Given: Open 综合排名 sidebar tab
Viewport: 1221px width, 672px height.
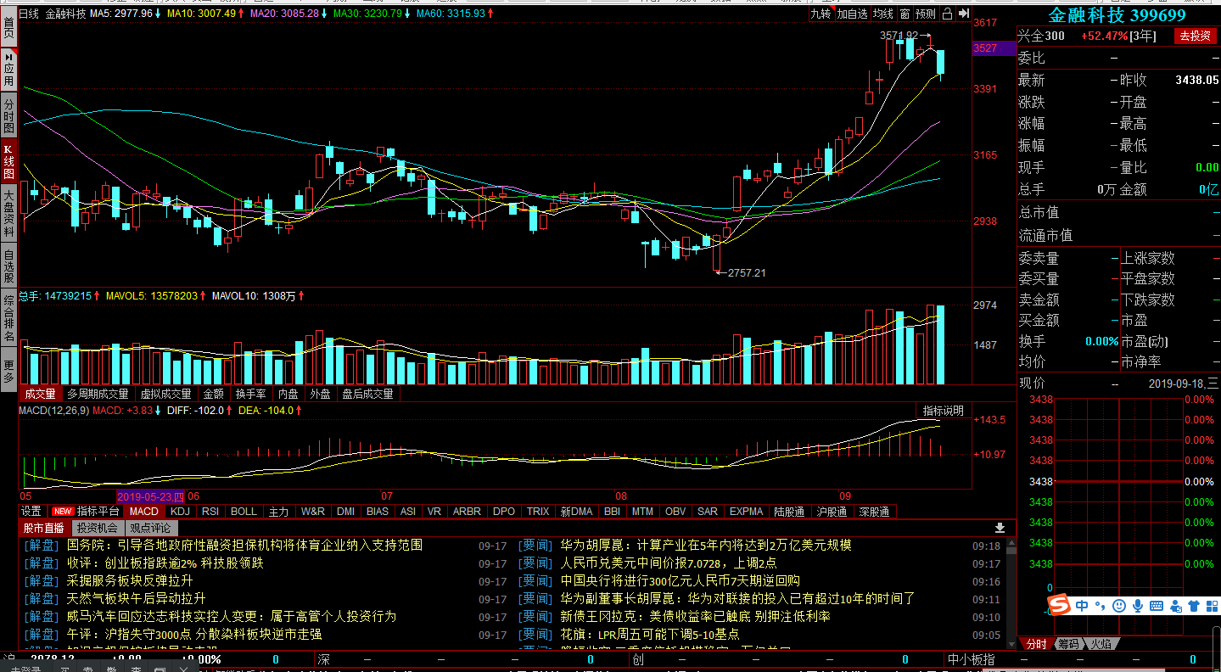Looking at the screenshot, I should [x=8, y=318].
